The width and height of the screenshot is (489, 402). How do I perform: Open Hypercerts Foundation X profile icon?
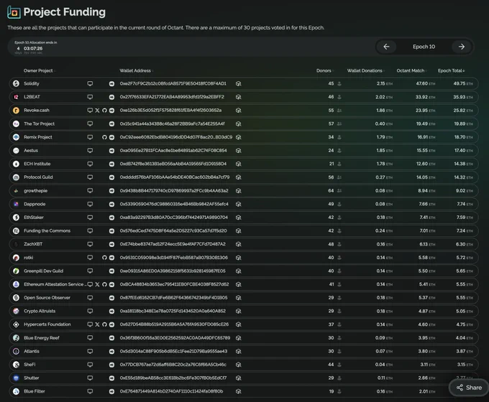pyautogui.click(x=97, y=324)
